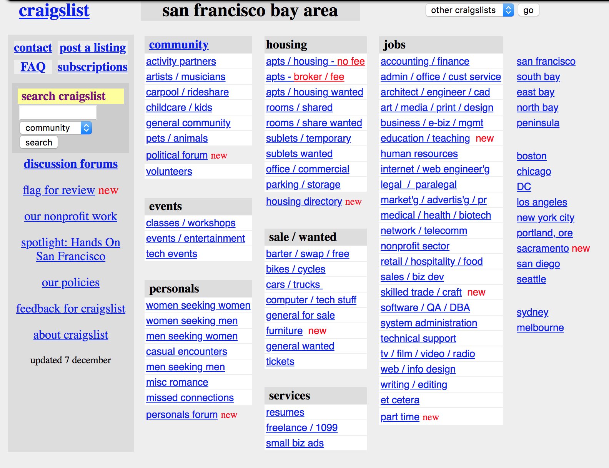
Task: Go to melbourne craigslist
Action: coord(540,328)
